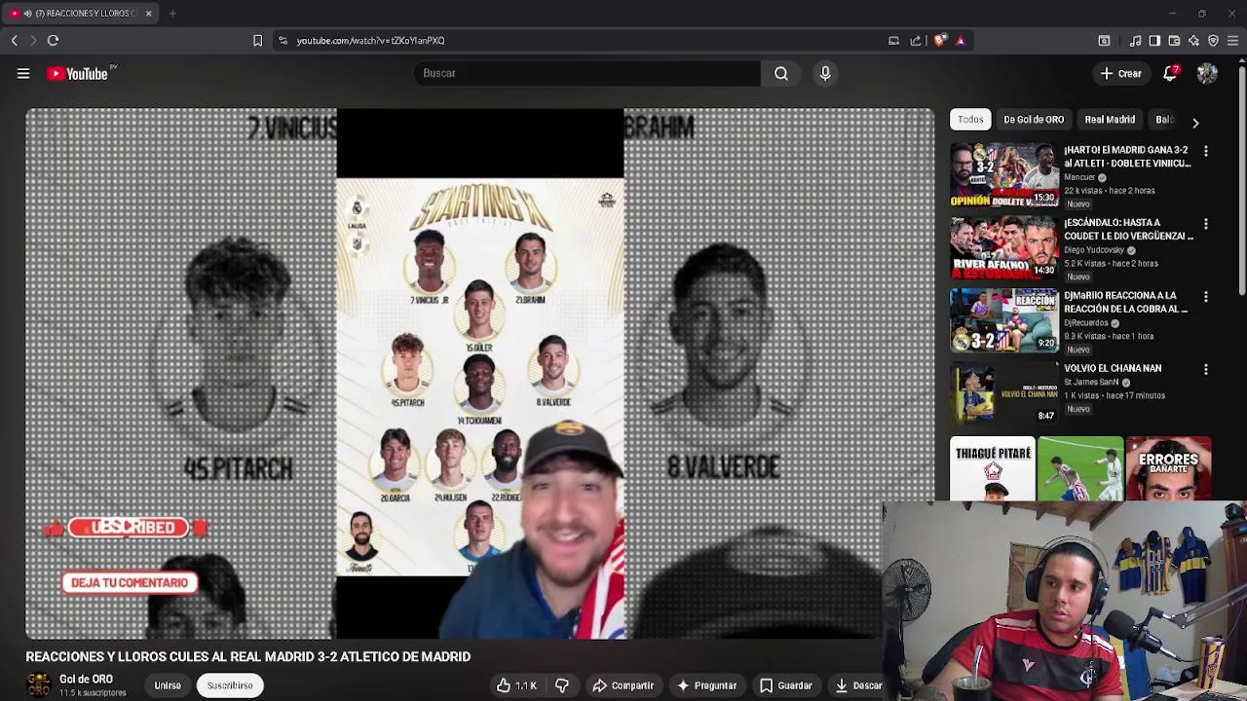Toggle the browser sidebar panel icon
The height and width of the screenshot is (701, 1247).
tap(1154, 40)
